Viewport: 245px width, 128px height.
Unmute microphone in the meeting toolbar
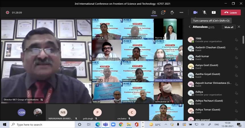coord(204,13)
